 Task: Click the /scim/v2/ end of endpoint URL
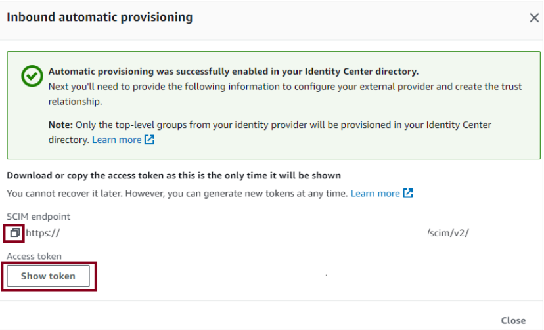[x=448, y=234]
